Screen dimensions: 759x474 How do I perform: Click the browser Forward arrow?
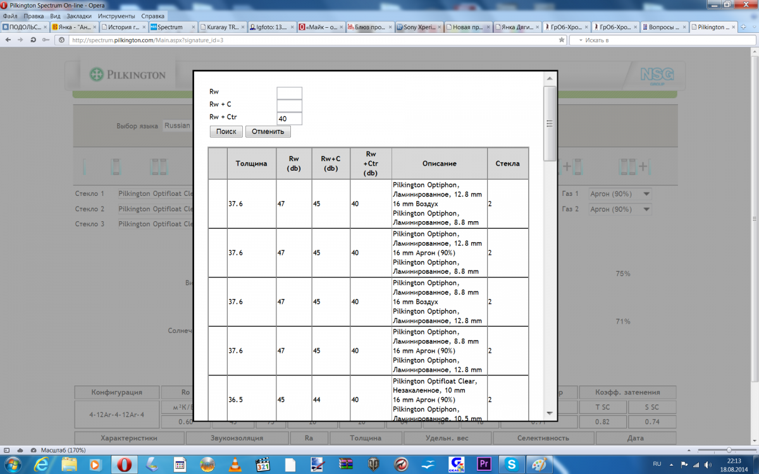tap(21, 40)
